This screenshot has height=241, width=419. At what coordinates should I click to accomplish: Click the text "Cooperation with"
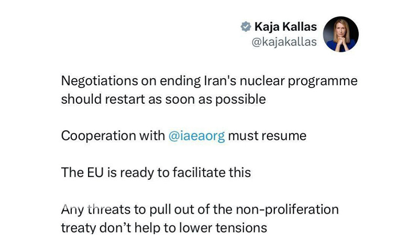[x=113, y=136]
